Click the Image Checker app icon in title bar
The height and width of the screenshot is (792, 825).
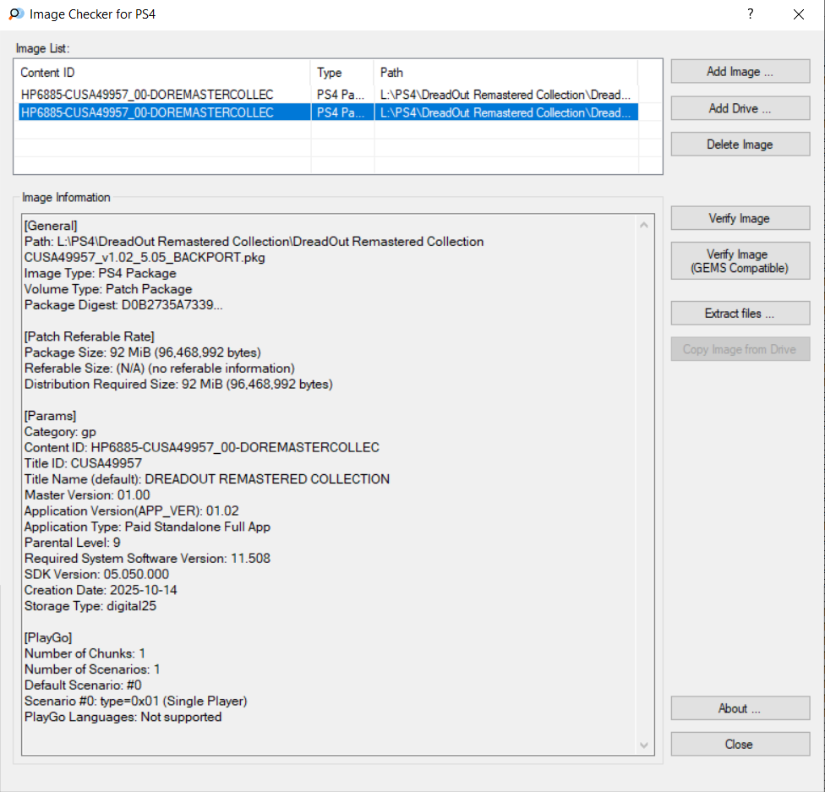pyautogui.click(x=15, y=14)
